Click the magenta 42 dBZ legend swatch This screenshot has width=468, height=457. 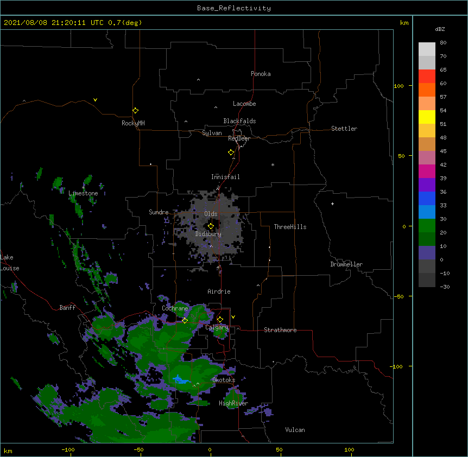427,171
